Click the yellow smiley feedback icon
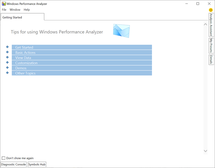This screenshot has height=168, width=215. pyautogui.click(x=211, y=10)
